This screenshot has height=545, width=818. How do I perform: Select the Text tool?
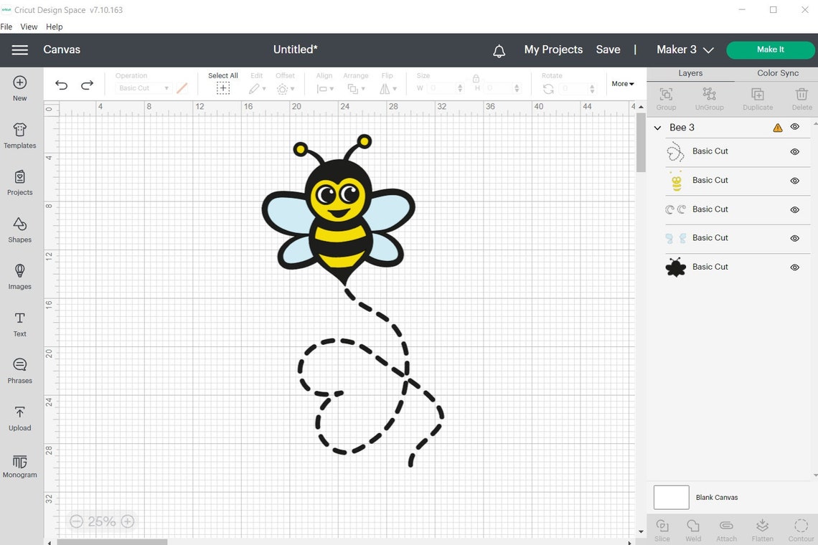[x=19, y=323]
